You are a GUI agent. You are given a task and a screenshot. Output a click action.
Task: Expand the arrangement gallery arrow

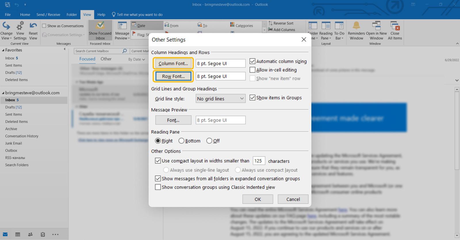pos(264,30)
